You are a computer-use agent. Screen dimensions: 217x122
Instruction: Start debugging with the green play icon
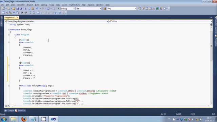point(58,8)
